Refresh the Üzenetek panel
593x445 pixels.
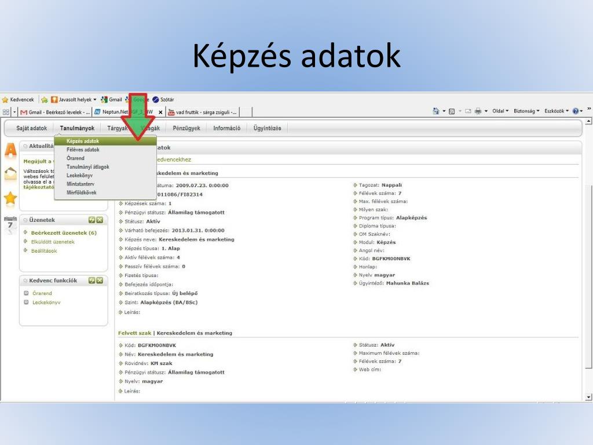pyautogui.click(x=91, y=220)
